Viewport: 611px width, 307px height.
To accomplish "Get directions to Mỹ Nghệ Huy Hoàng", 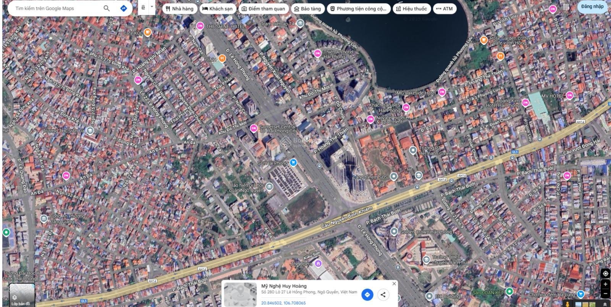I will click(367, 294).
